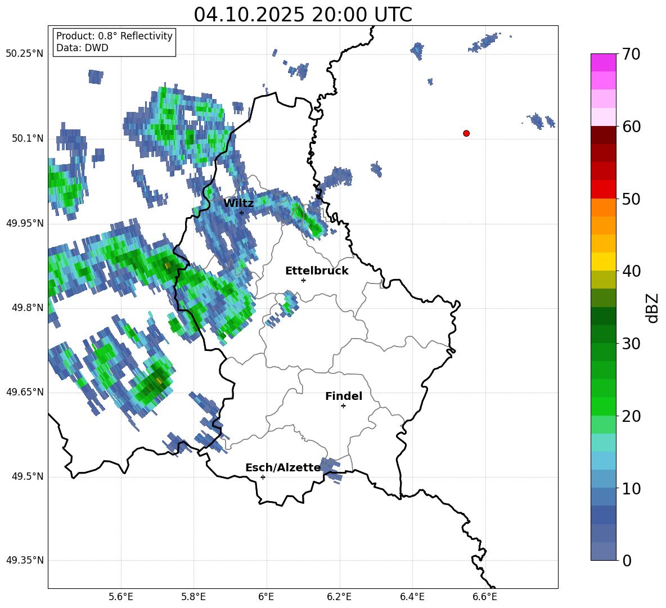Click the 5.6°E longitude label
Viewport: 666px width, 608px height.
pyautogui.click(x=121, y=597)
